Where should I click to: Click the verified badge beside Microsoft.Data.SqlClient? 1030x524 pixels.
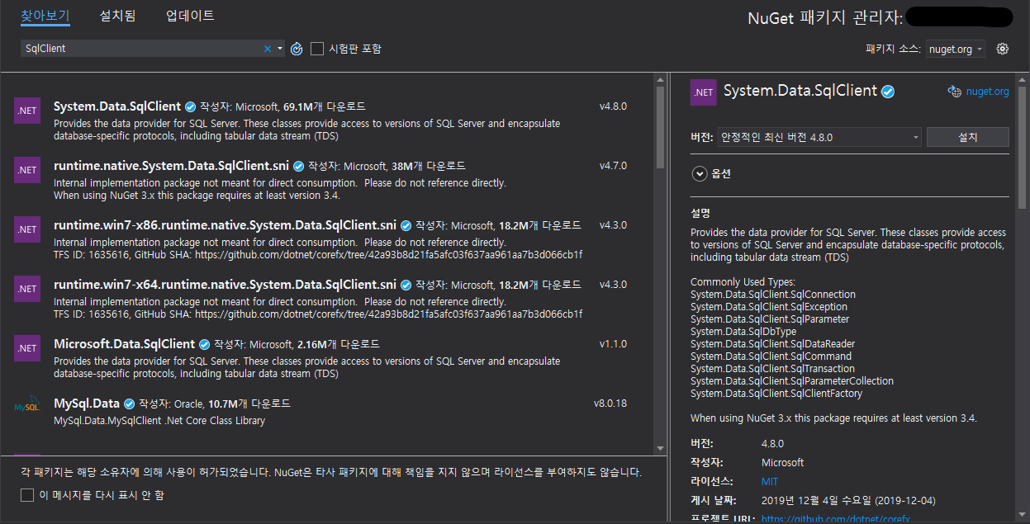tap(205, 344)
